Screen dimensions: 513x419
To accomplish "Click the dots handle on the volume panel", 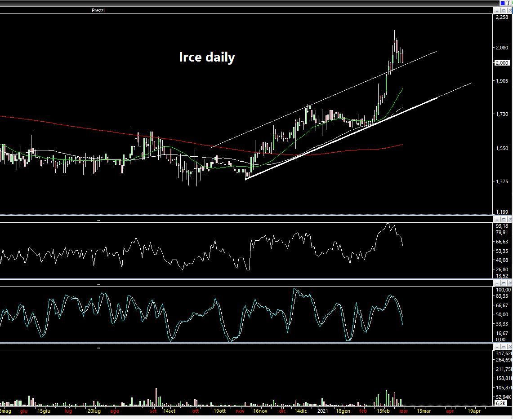I will (x=98, y=348).
